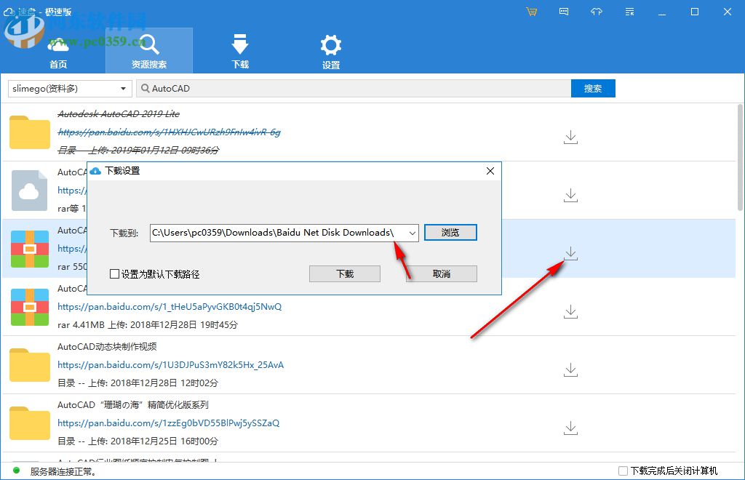The height and width of the screenshot is (480, 745).
Task: Click the download path text field
Action: tap(278, 233)
